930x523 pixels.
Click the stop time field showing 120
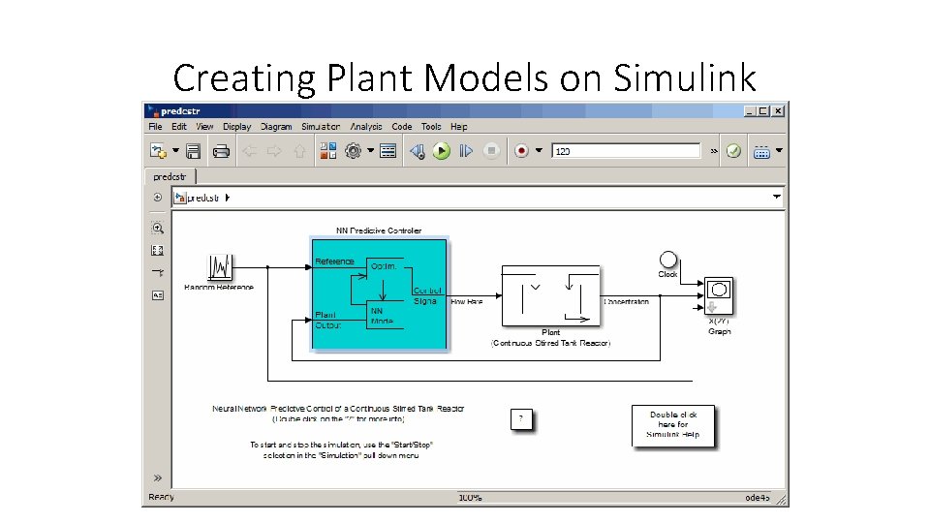pos(626,151)
